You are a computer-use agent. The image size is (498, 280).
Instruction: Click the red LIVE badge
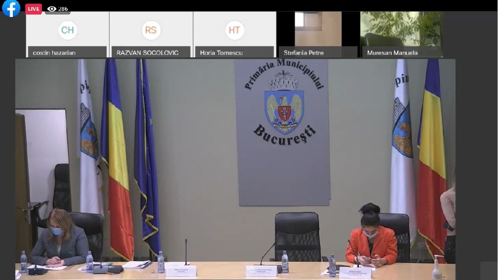coord(34,9)
